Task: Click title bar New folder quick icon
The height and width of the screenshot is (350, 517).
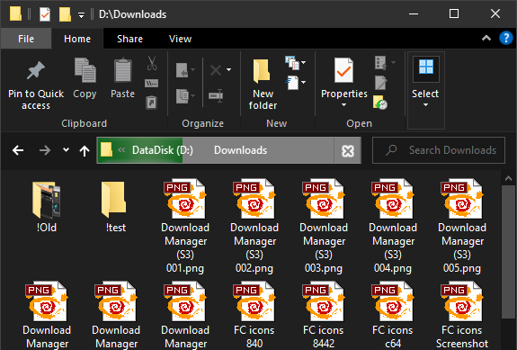Action: (65, 14)
